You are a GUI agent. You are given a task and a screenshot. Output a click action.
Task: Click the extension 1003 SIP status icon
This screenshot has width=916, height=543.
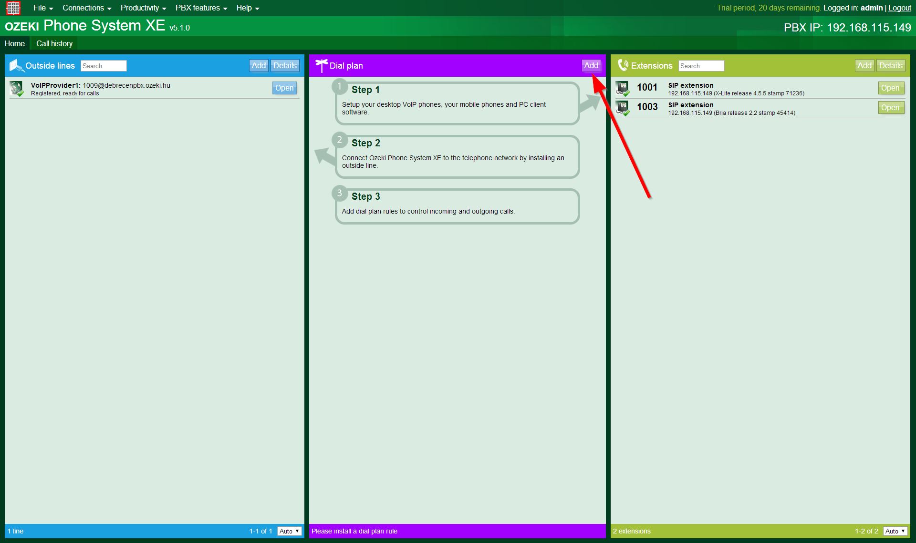pyautogui.click(x=623, y=108)
